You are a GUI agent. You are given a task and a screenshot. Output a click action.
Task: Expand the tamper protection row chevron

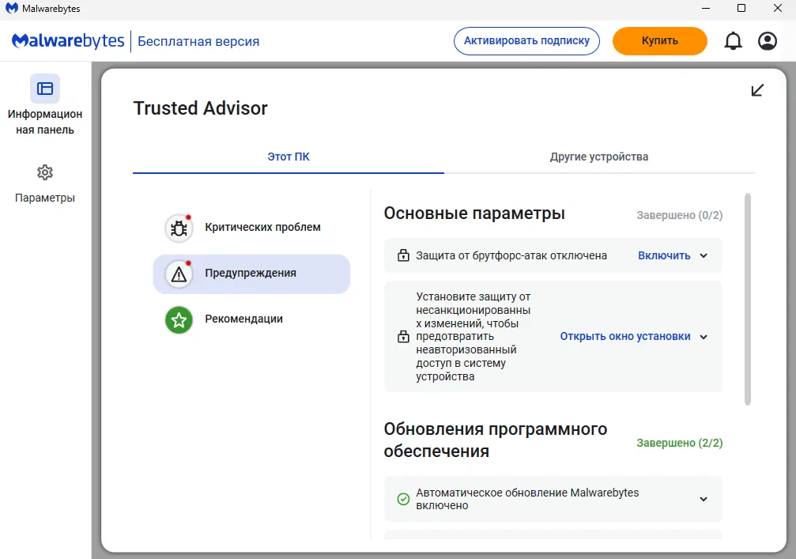[704, 337]
